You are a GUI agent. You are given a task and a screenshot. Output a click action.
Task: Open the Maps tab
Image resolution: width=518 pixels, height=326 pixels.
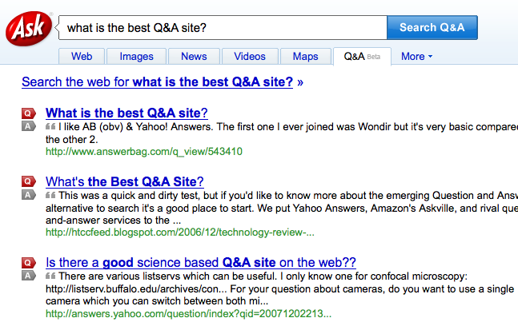305,56
